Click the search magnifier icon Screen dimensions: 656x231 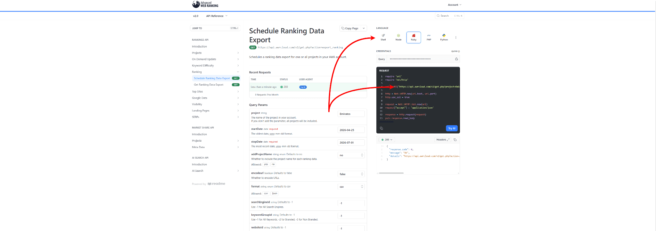(438, 16)
